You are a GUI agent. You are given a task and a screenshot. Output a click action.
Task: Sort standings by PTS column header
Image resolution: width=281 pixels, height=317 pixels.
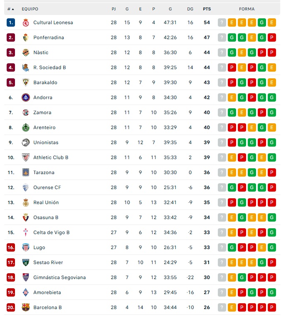click(207, 9)
